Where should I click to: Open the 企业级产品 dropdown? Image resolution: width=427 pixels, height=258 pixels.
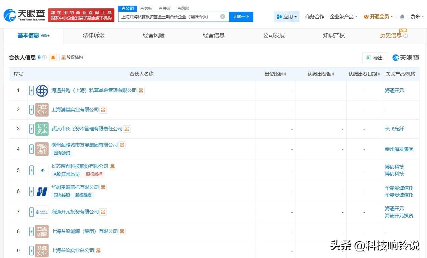pos(344,17)
